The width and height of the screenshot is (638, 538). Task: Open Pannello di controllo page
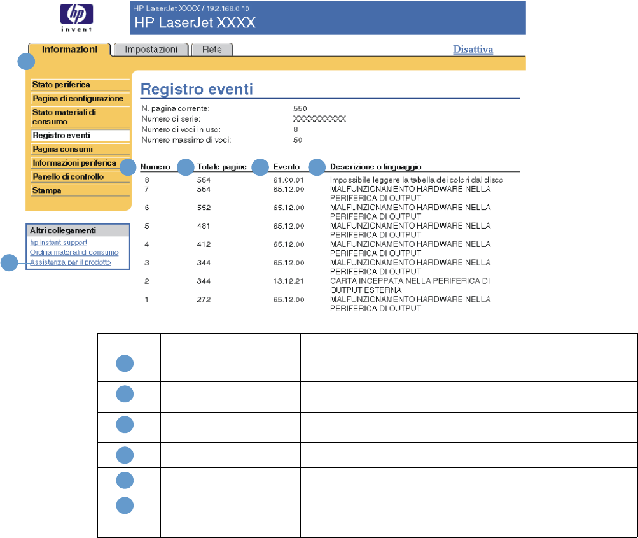[80, 177]
